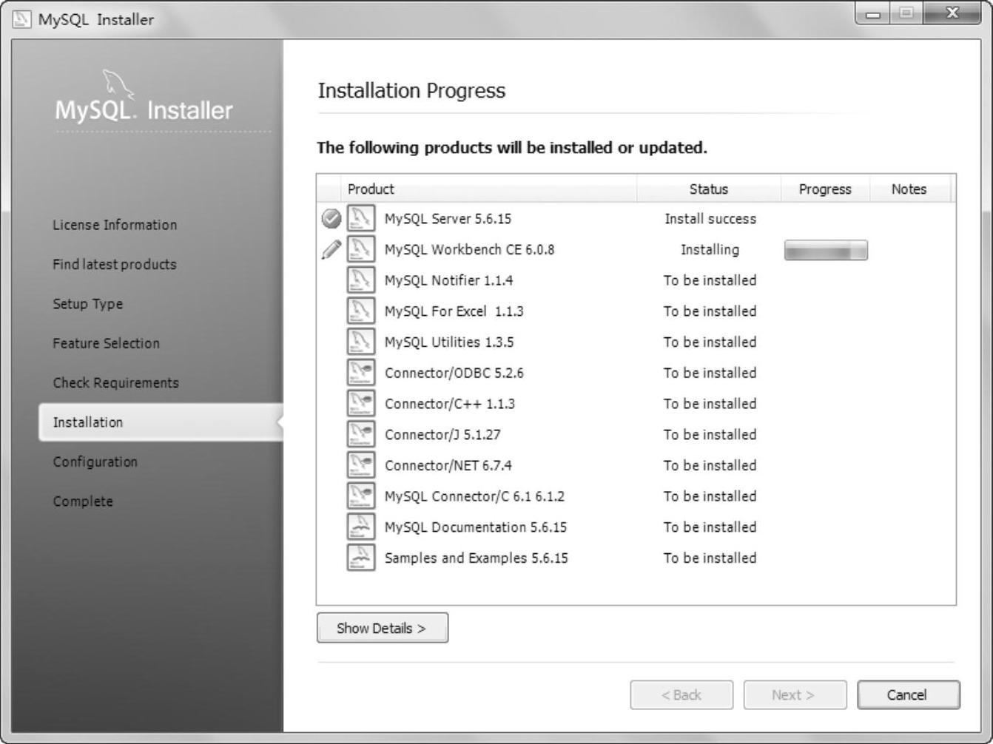Click the Install success status text
The width and height of the screenshot is (993, 744).
pos(710,219)
